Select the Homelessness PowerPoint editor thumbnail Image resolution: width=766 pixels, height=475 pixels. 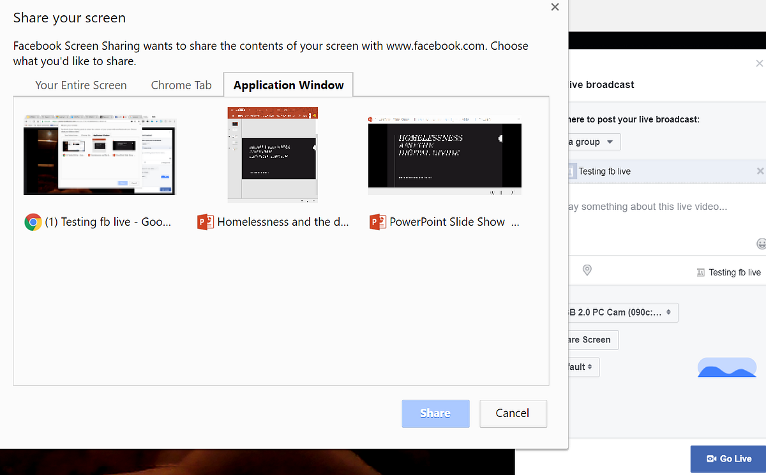273,155
